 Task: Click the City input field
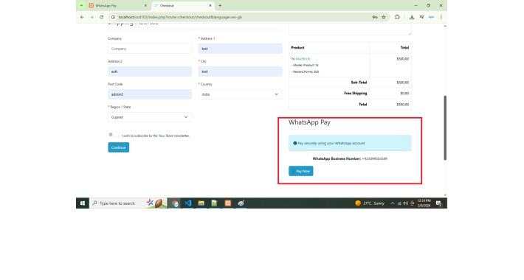[241, 71]
